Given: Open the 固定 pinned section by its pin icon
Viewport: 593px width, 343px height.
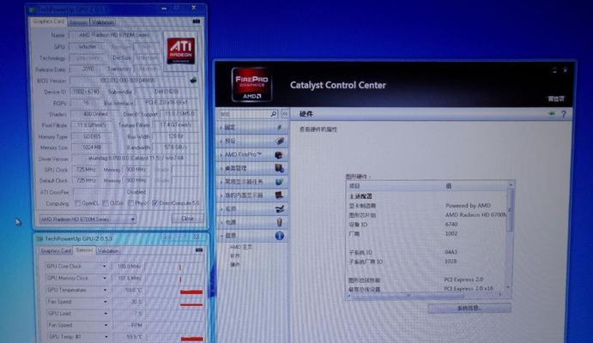Looking at the screenshot, I should (280, 127).
